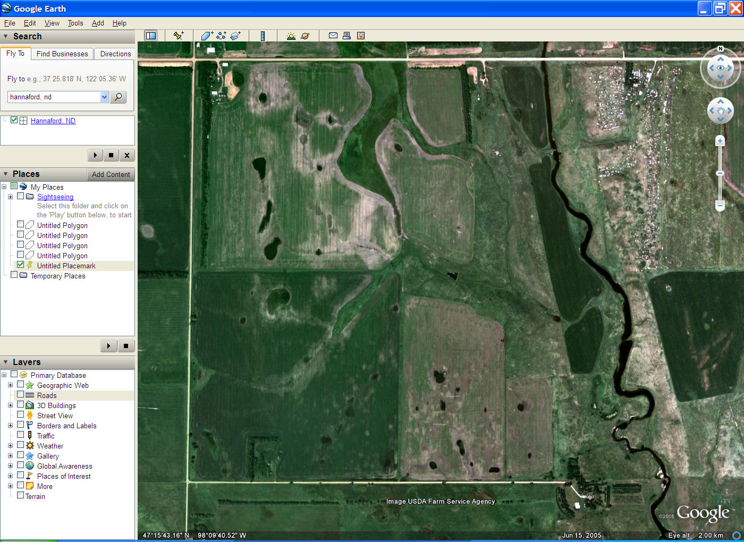744x542 pixels.
Task: Click the Add Content button
Action: [x=111, y=174]
